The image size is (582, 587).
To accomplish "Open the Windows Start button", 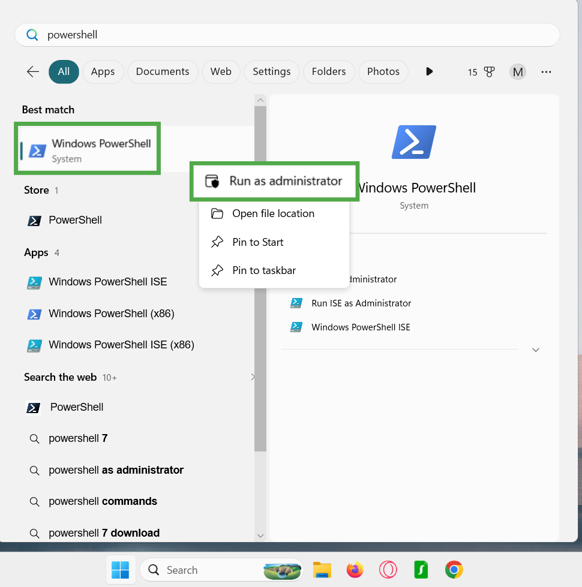I will [x=120, y=570].
